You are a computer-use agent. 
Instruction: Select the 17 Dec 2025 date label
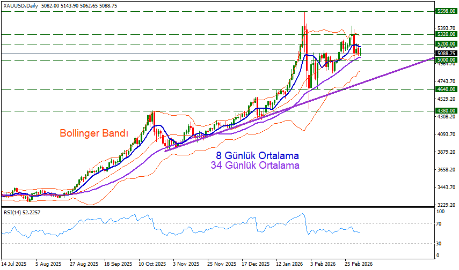point(256,264)
